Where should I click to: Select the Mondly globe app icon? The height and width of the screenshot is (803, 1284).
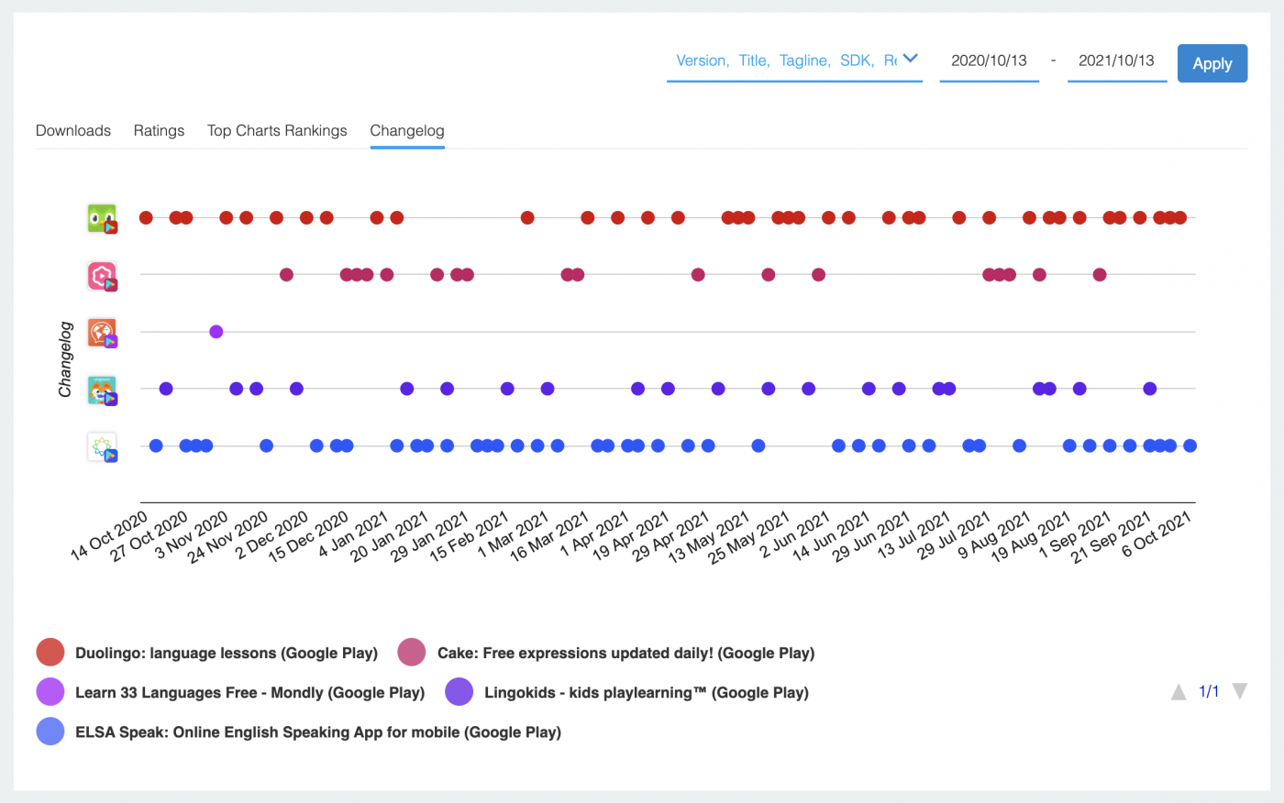pyautogui.click(x=102, y=332)
